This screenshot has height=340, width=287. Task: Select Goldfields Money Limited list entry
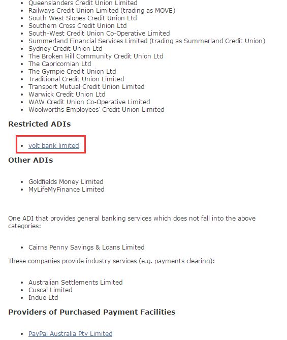click(x=66, y=181)
